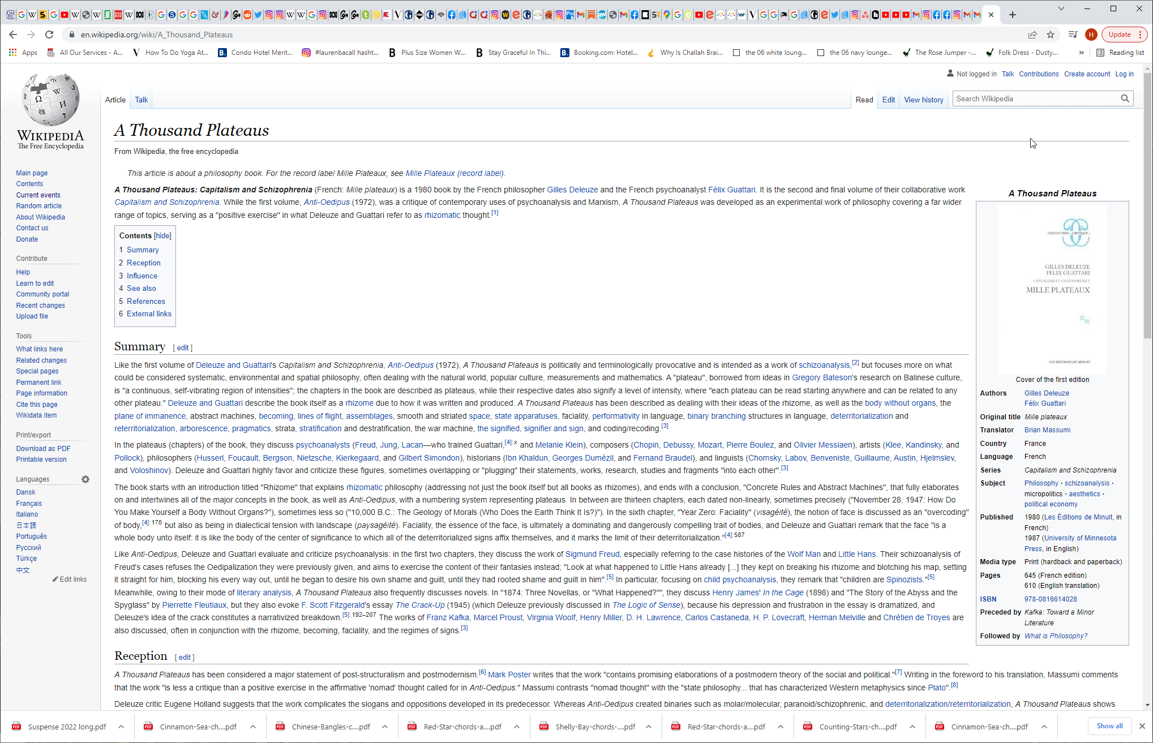Open the Booking.com Hotel bookmark
1153x743 pixels.
[599, 53]
